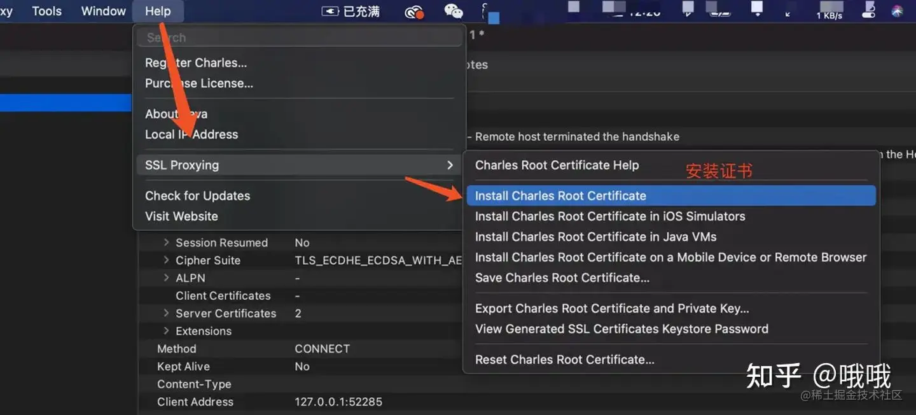Select the highlighted Install Charles Root Certificate item
916x415 pixels.
pos(671,195)
